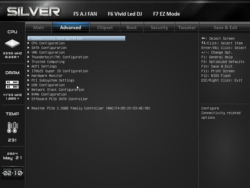
Task: Open Thunderbolt(TM) Configuration
Action: 60,57
